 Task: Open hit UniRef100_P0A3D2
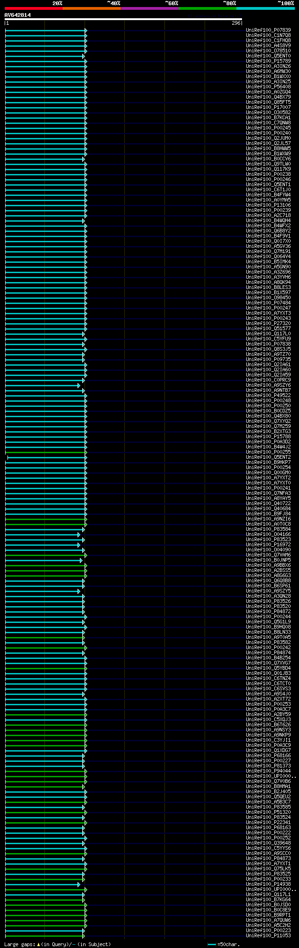pyautogui.click(x=268, y=441)
